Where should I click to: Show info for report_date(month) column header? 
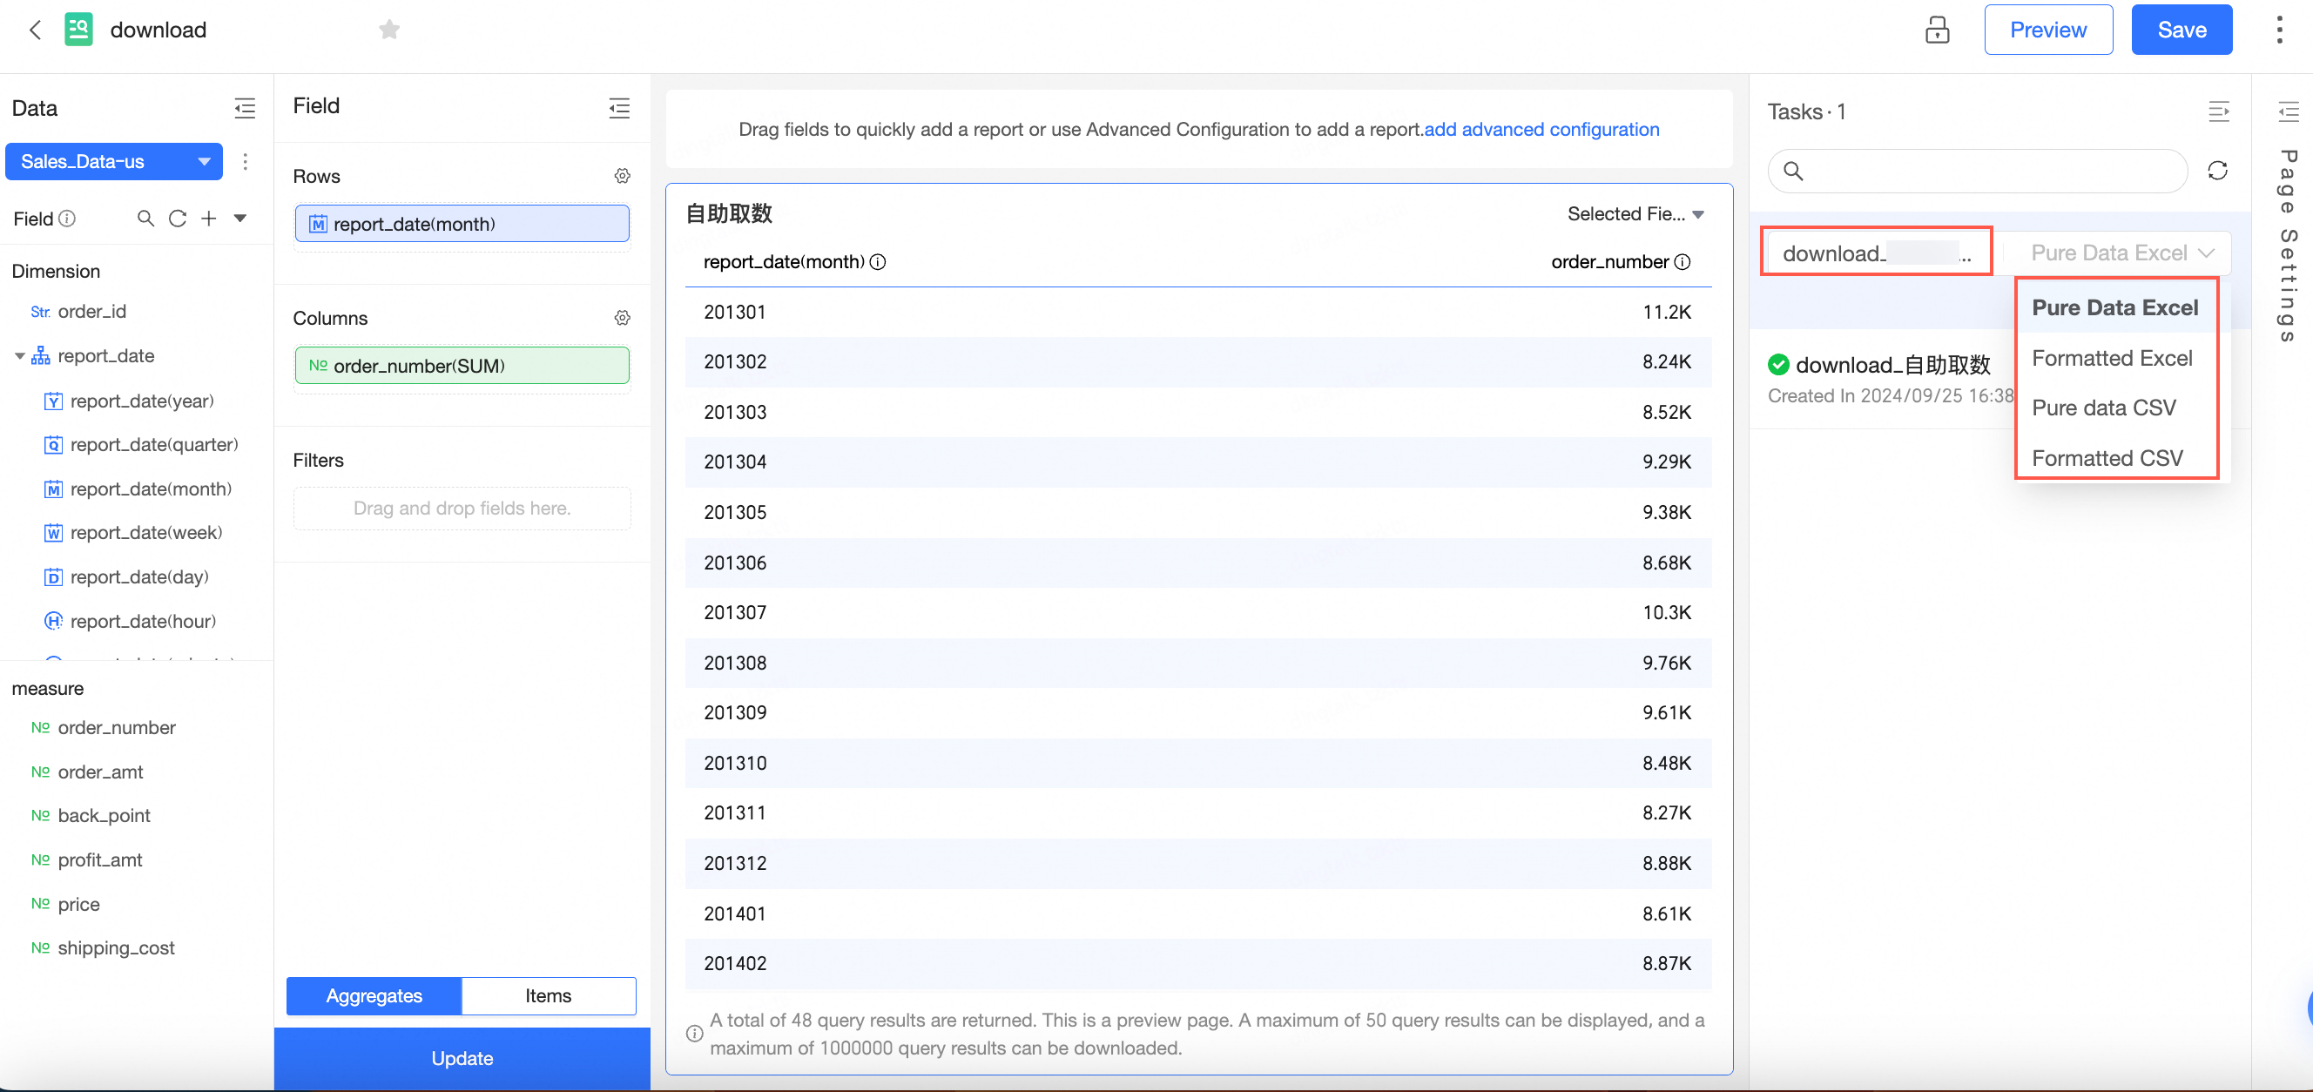coord(878,262)
